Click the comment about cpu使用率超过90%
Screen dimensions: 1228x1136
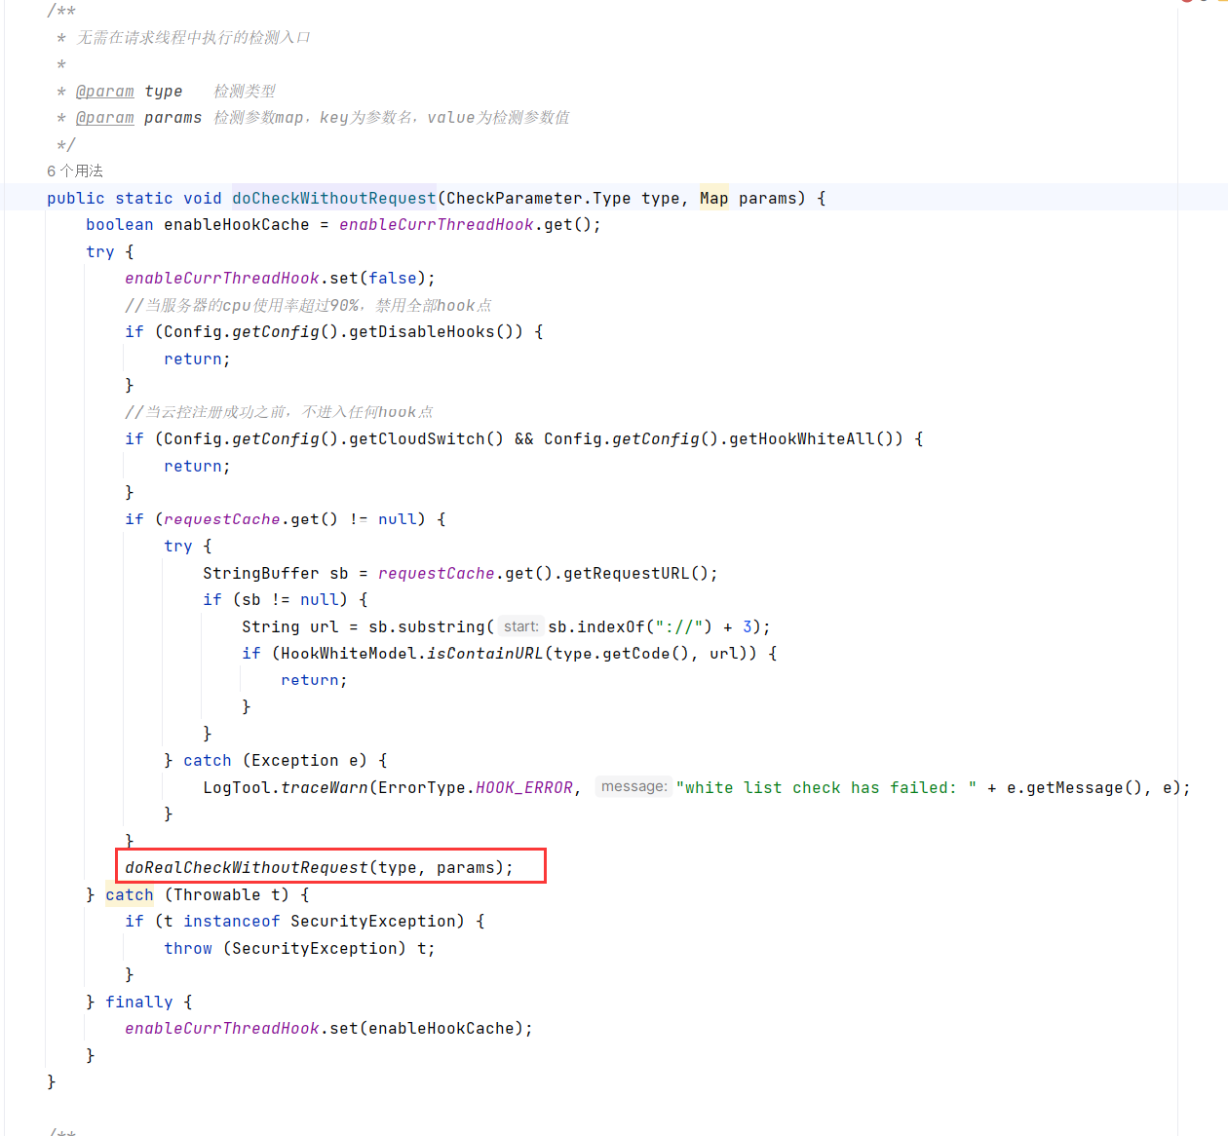[308, 305]
